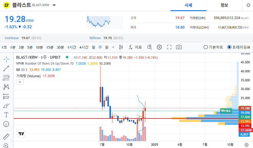Set chart interval to 주

click(x=100, y=47)
